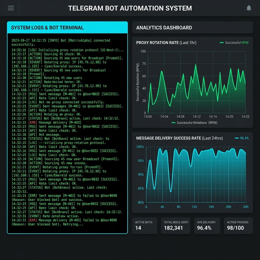
Task: Click the red ERR Message delivery [M-403] line
Action: click(x=46, y=123)
